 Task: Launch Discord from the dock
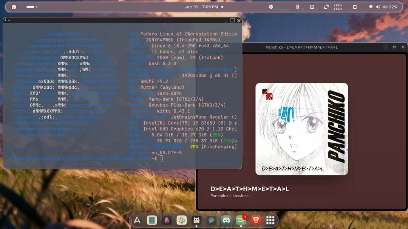[226, 220]
